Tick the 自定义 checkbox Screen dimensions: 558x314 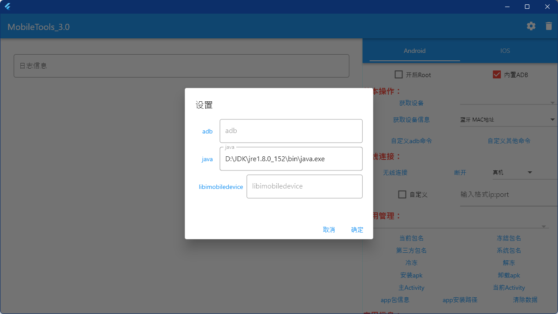pyautogui.click(x=402, y=194)
